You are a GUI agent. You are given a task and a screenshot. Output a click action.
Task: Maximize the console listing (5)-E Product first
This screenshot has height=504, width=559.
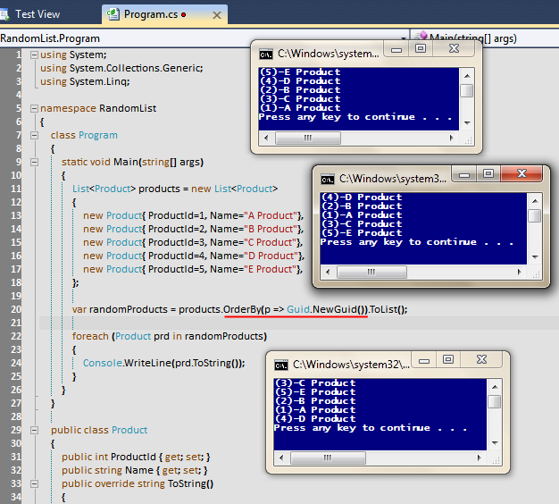[420, 48]
